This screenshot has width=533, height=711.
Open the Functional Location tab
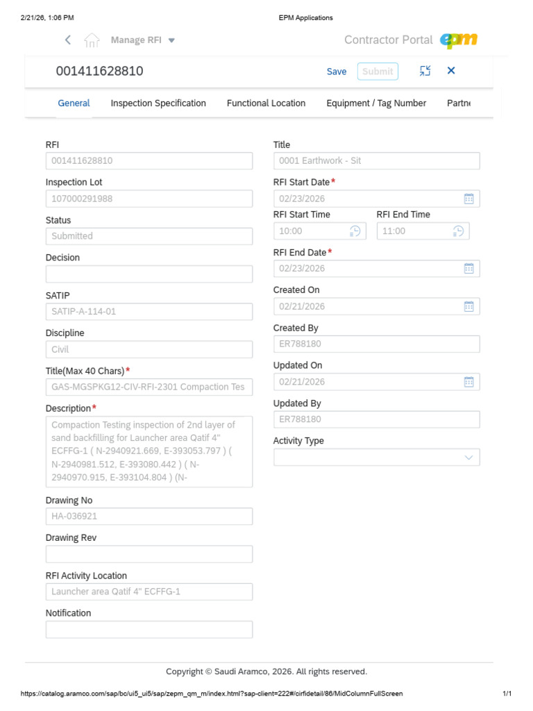pyautogui.click(x=266, y=103)
